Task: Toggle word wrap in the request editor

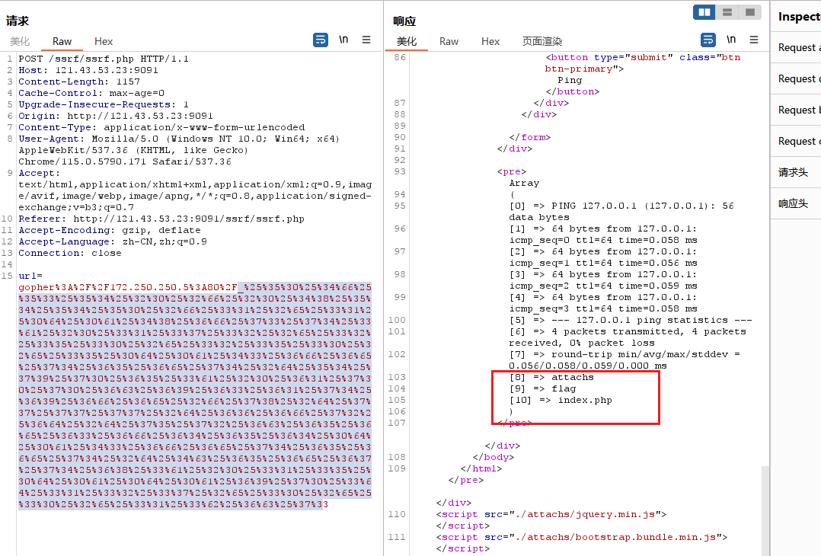Action: pos(321,40)
